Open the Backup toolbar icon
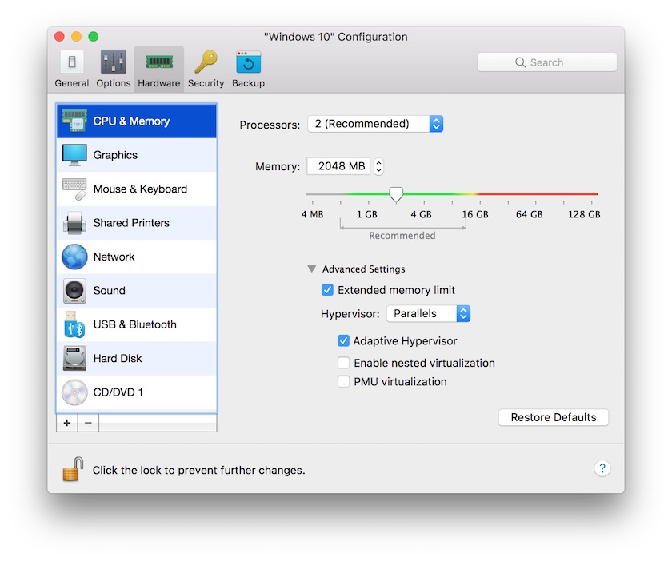Viewport: 672px width, 561px height. point(248,62)
